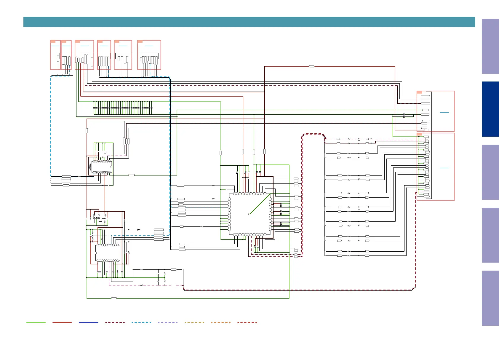Click the teal header bar at top
Viewport: 499px width, 353px height.
[x=249, y=22]
